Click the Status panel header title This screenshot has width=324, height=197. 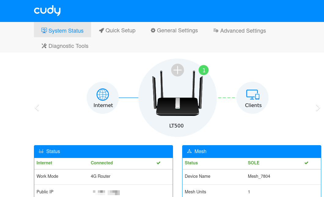tap(53, 152)
